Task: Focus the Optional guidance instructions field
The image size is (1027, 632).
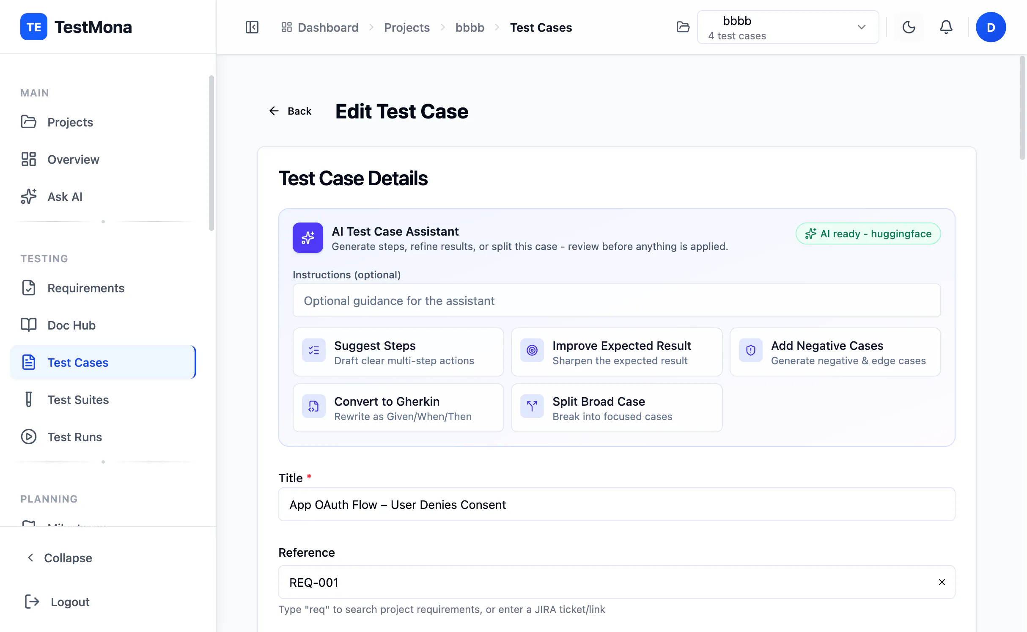Action: pyautogui.click(x=617, y=301)
